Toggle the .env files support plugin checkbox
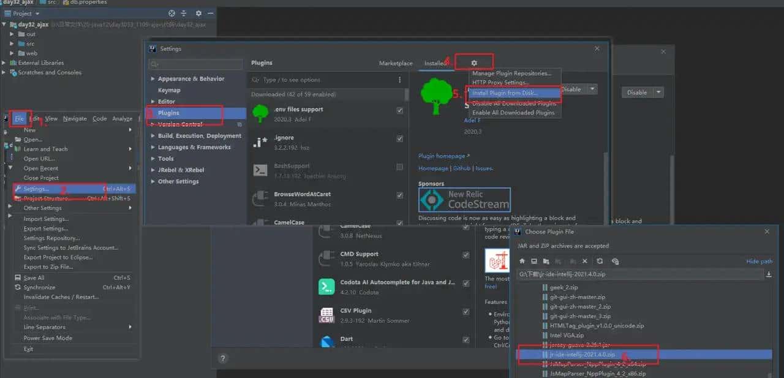The height and width of the screenshot is (378, 784). tap(400, 110)
